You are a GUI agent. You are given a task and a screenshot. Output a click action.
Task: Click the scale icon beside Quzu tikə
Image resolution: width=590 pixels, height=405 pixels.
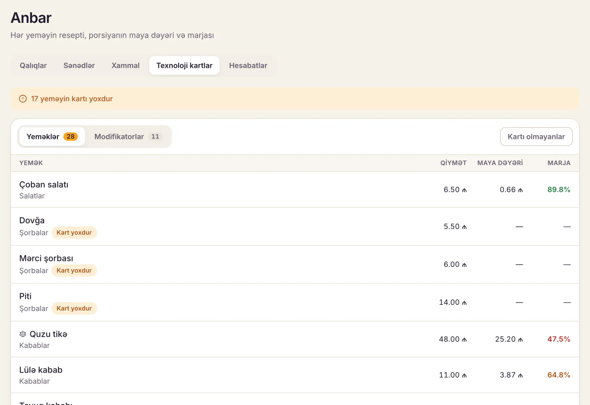[x=23, y=334]
